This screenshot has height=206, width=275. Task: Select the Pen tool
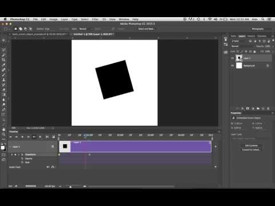(x=3, y=110)
